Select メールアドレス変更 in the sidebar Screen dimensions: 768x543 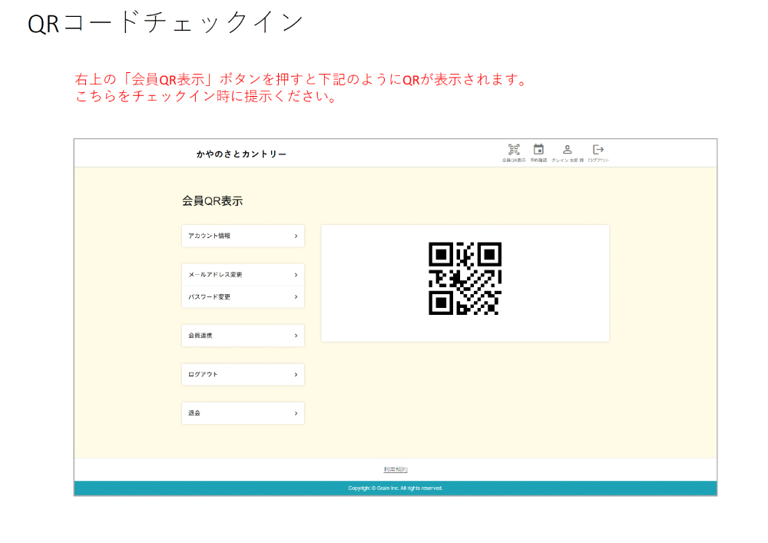pos(215,275)
